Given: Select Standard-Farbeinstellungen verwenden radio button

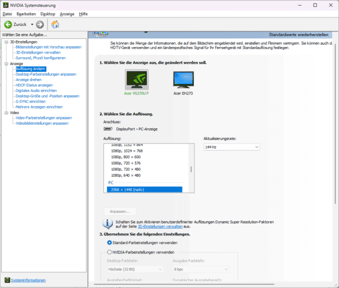Looking at the screenshot, I should click(110, 243).
